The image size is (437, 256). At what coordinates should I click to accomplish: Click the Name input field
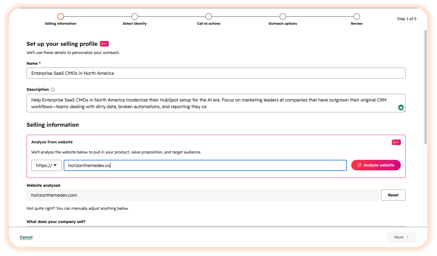(216, 73)
